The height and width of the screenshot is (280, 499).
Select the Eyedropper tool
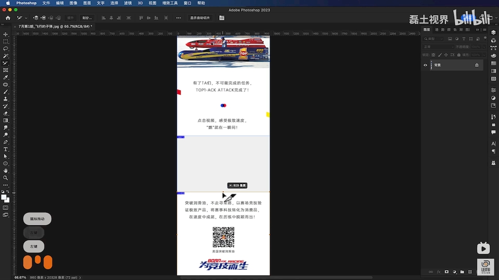[5, 78]
